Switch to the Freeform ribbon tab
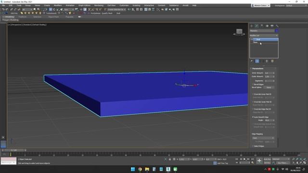Image resolution: width=308 pixels, height=173 pixels. (23, 17)
